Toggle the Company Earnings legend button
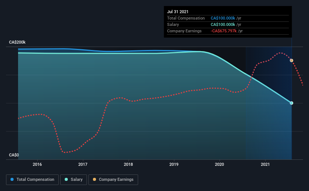The width and height of the screenshot is (309, 191). pyautogui.click(x=113, y=180)
